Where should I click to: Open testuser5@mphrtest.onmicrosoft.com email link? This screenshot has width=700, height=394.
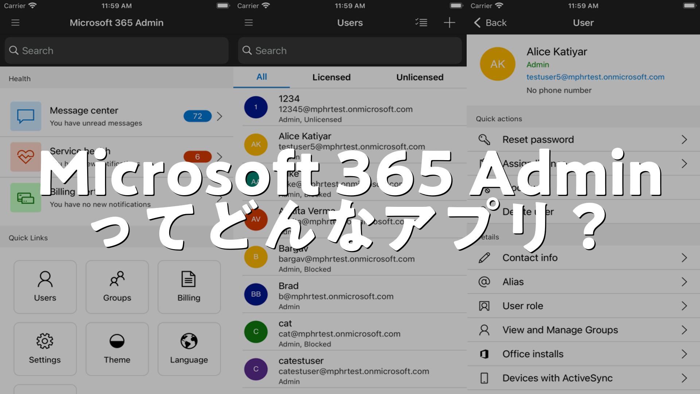click(595, 77)
